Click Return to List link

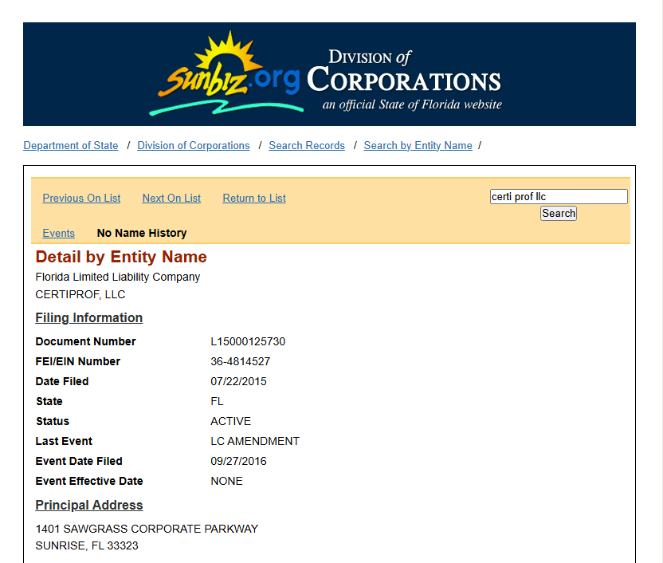point(254,199)
